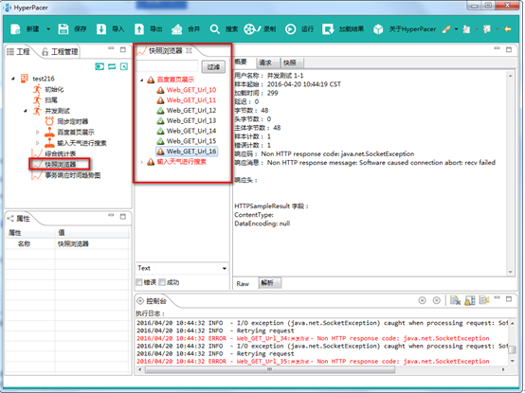
Task: Click the first round button in console toolbar
Action: tap(423, 300)
